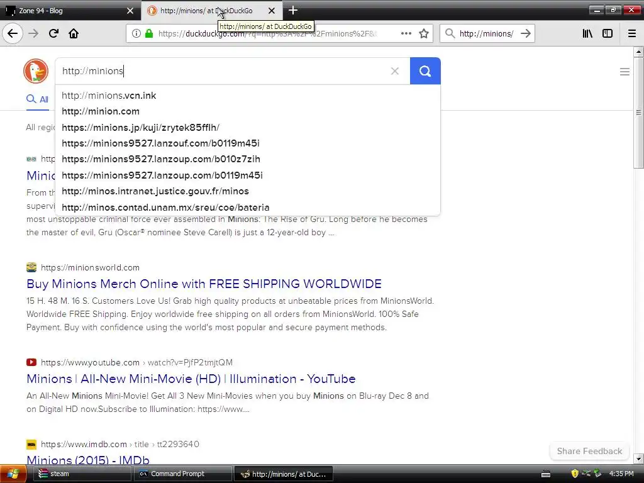Click the blue DuckDuckGo search button

[x=425, y=71]
